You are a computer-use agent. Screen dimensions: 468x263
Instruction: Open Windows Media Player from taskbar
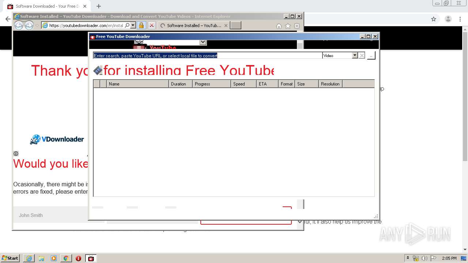coord(54,258)
